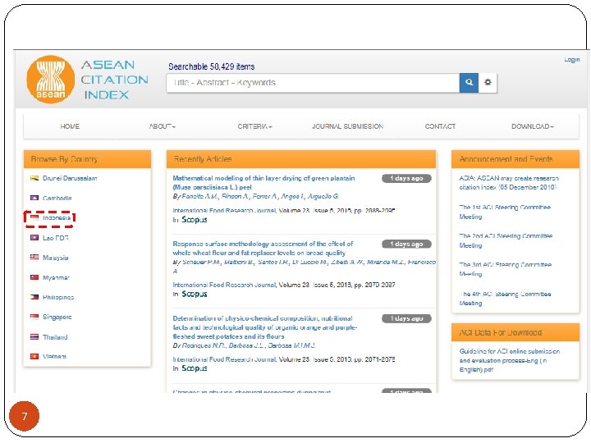Click '1 days ago' badge on bread quality article

point(406,244)
